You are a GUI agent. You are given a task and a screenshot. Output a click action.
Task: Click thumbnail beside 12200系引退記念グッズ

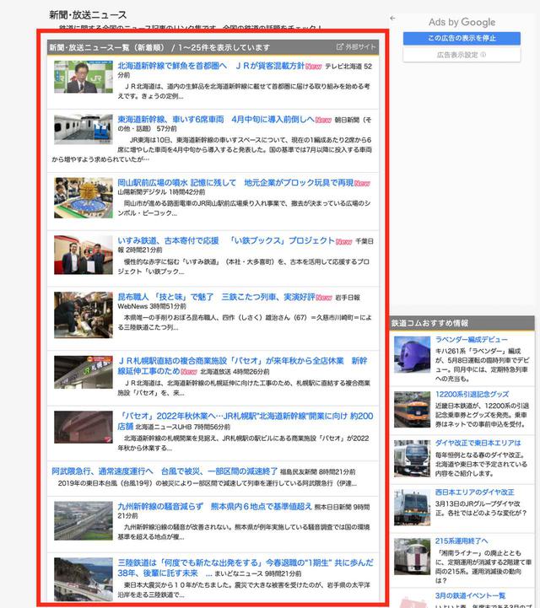tap(412, 410)
